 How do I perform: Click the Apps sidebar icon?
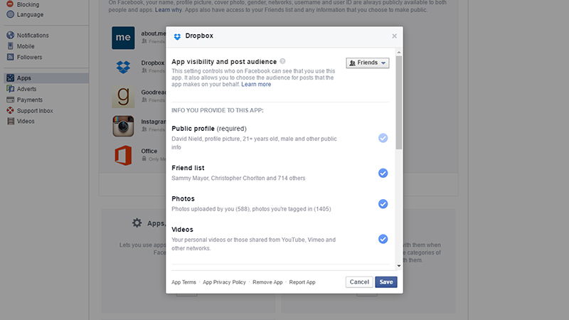tap(10, 78)
